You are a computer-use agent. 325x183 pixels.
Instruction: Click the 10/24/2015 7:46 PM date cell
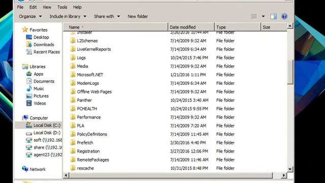tap(189, 57)
